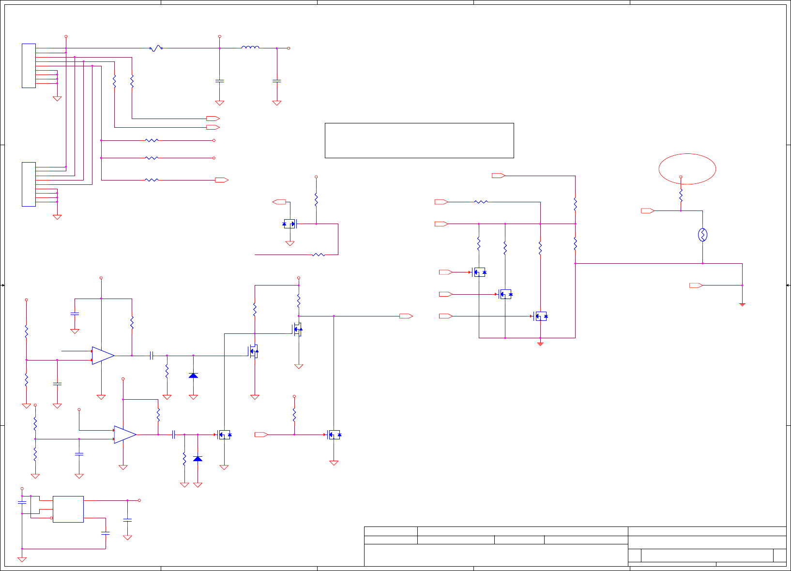Select the resistor inside the red ellipse's wire
Screen dimensions: 791x571
pos(681,195)
